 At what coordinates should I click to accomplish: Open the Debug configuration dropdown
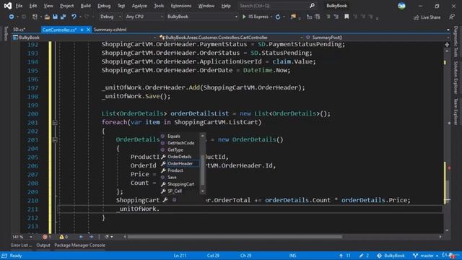pos(110,17)
